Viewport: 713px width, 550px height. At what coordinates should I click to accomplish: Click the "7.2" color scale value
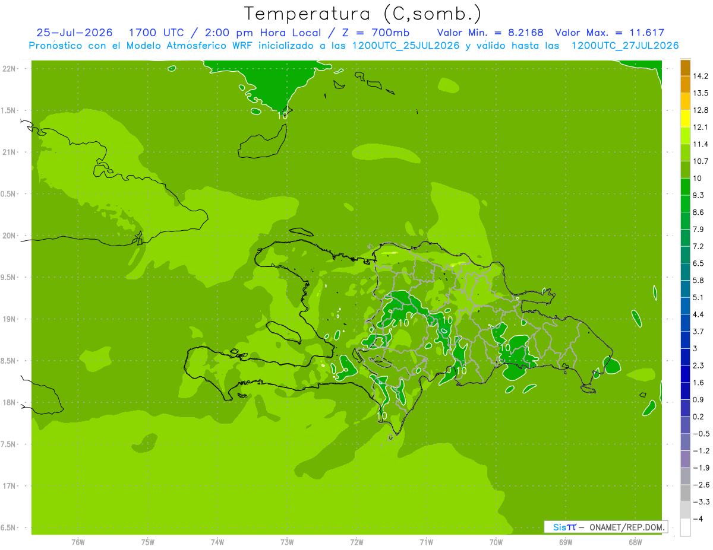pos(699,246)
